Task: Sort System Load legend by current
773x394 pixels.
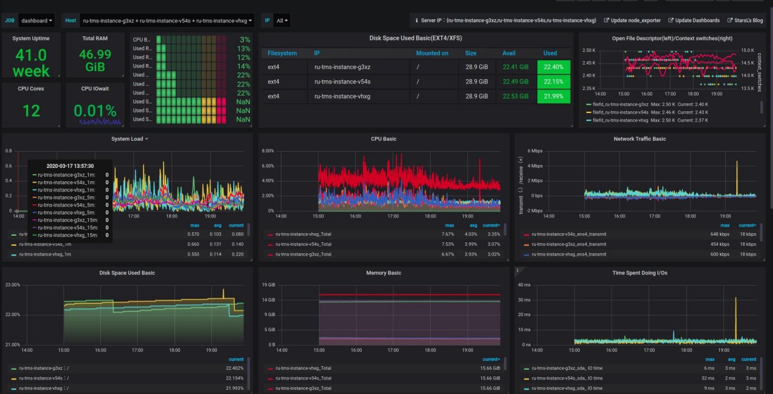Action: click(236, 225)
